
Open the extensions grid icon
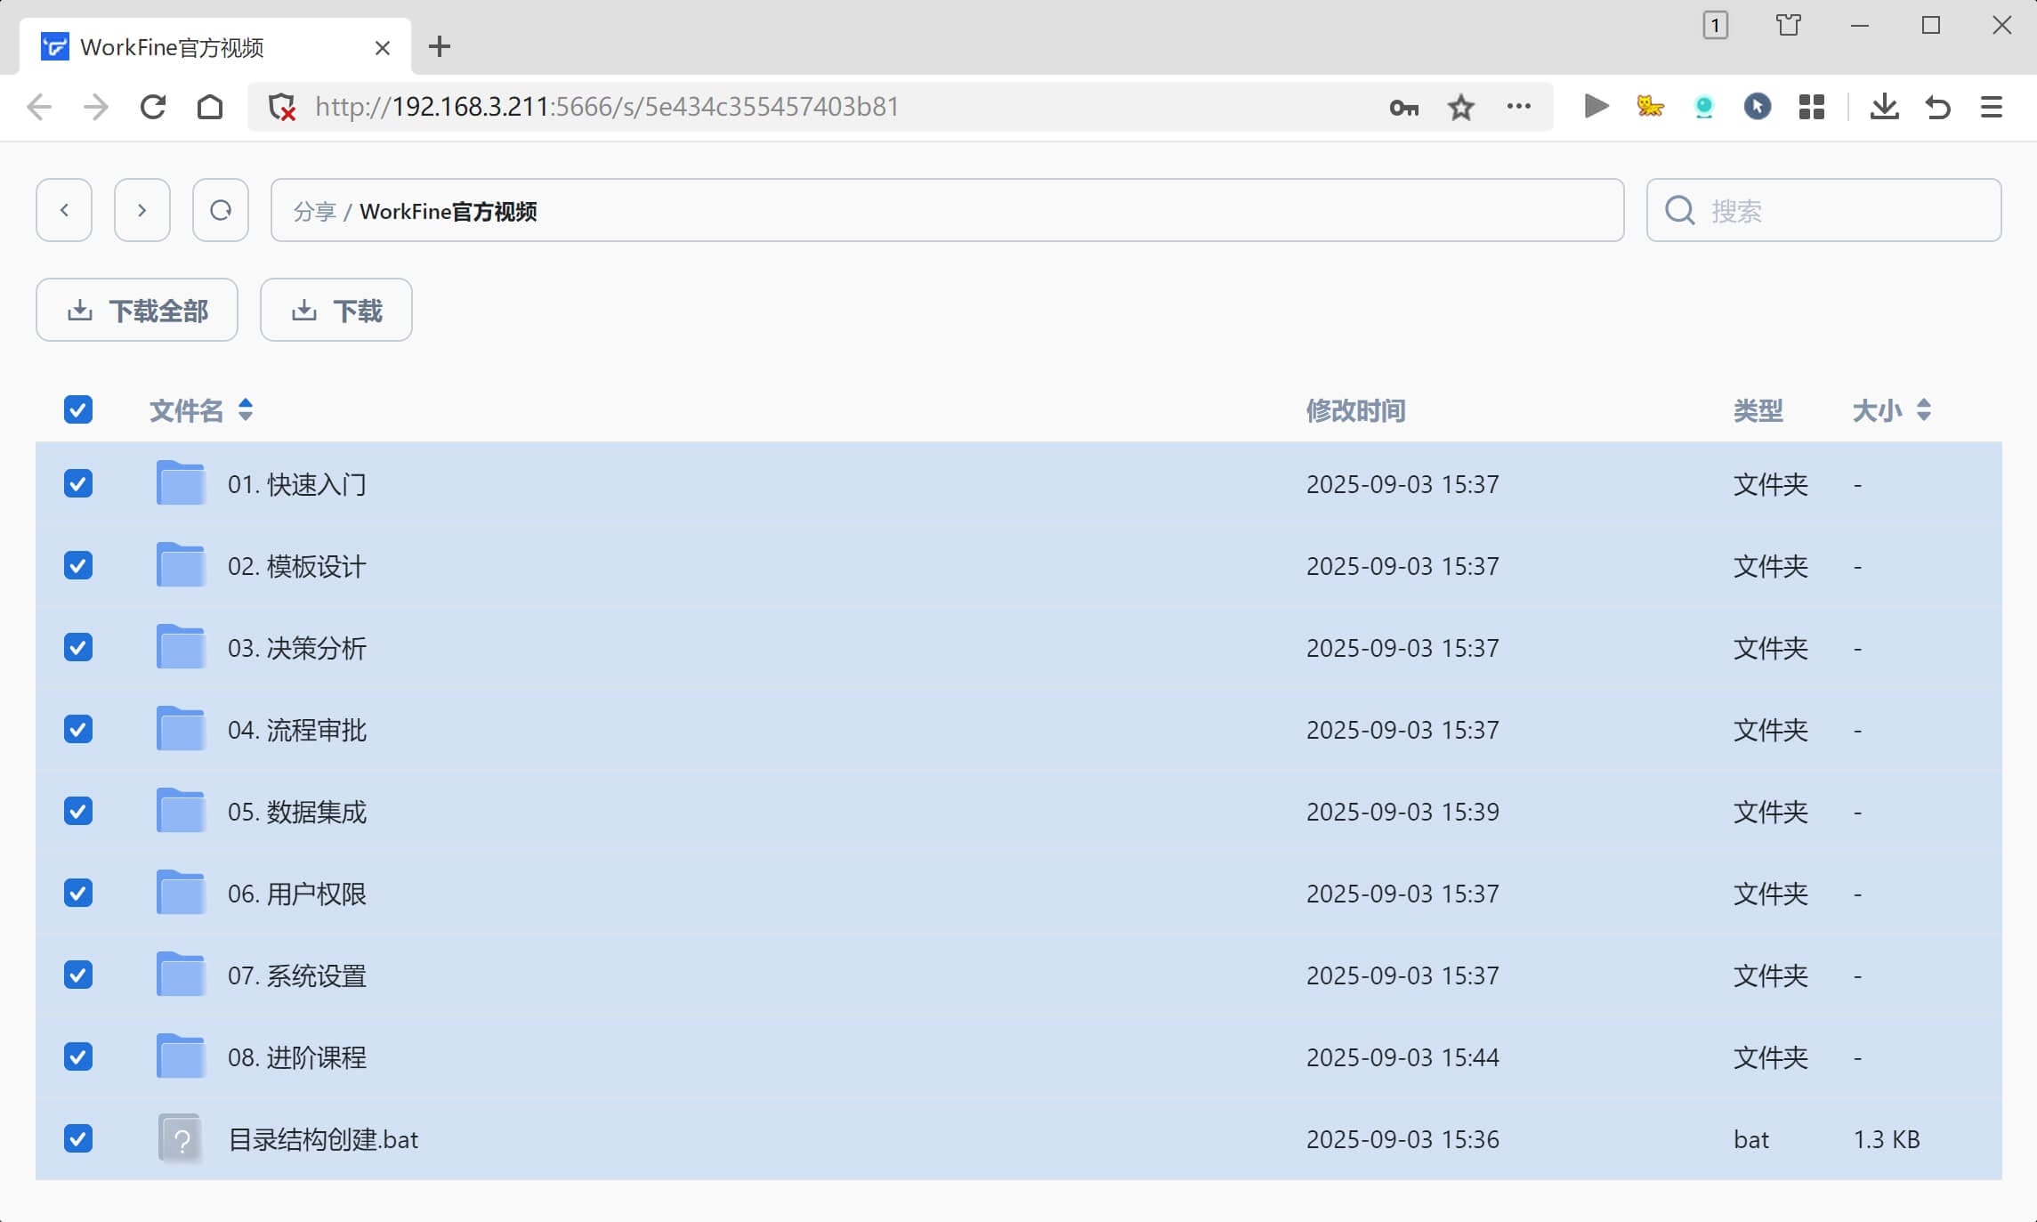tap(1812, 107)
